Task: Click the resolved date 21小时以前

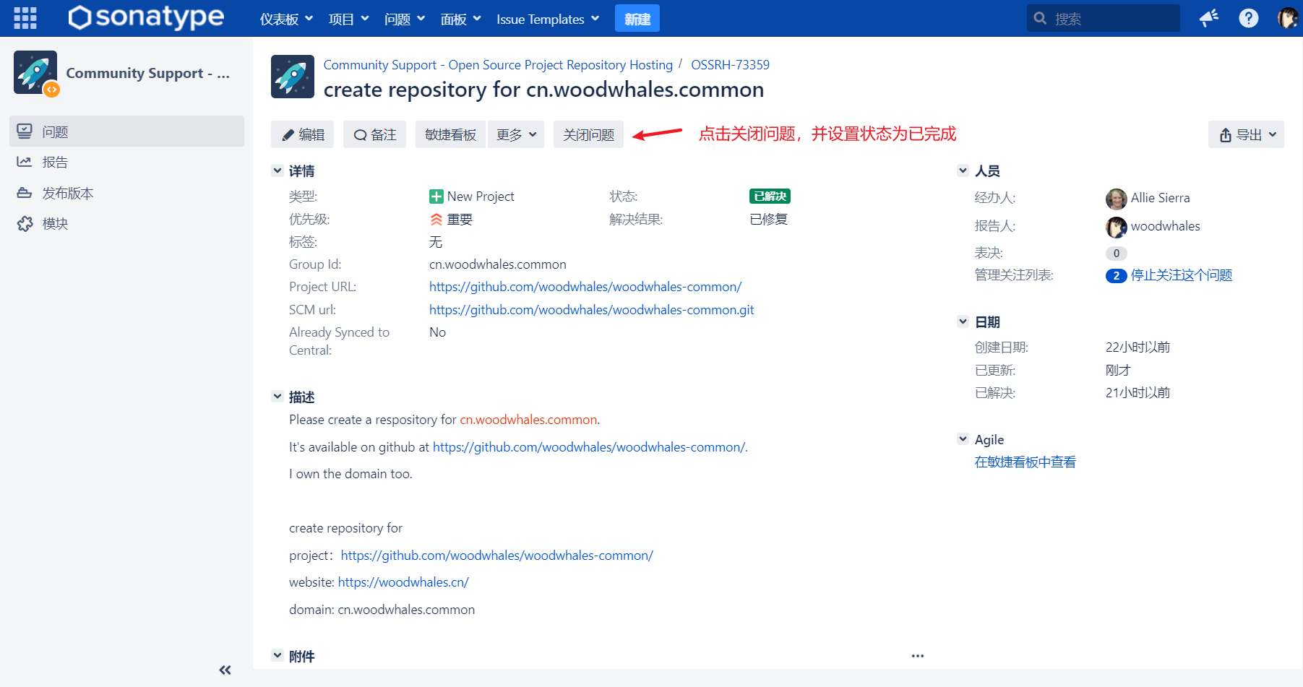Action: [1138, 393]
